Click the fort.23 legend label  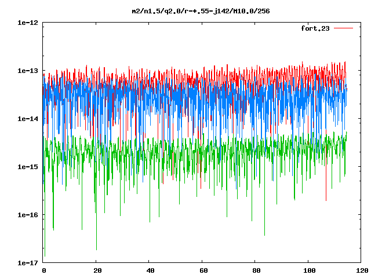(x=315, y=28)
